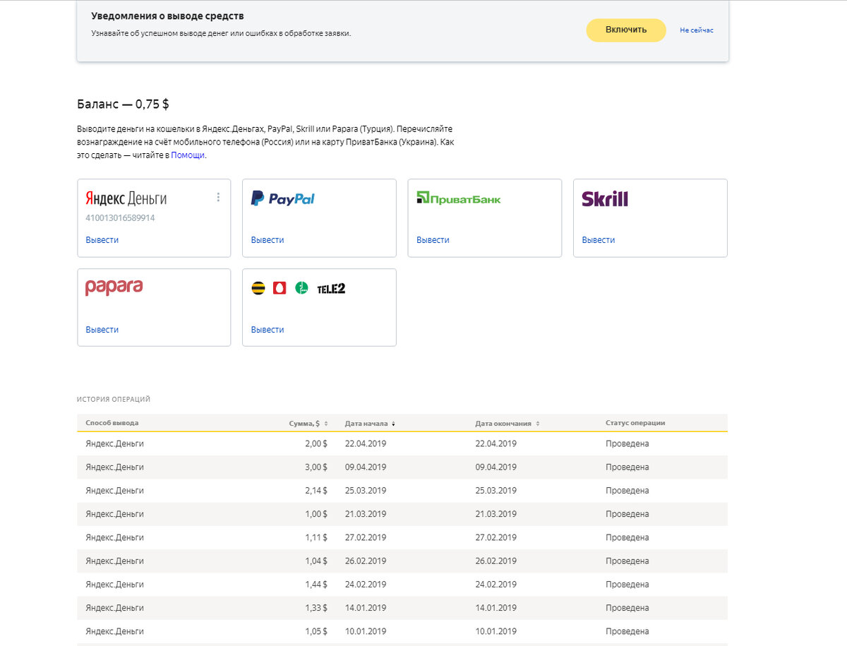
Task: Click start date 25.03.2019
Action: coord(366,490)
